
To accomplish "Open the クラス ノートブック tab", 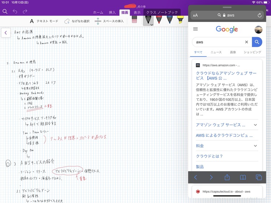I will tap(162, 12).
